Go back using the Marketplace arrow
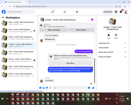Viewport: 131px width, 105px height. click(x=3, y=18)
